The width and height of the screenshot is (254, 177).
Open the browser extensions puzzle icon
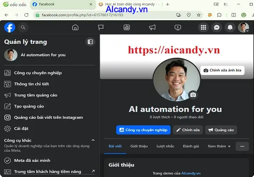219,15
